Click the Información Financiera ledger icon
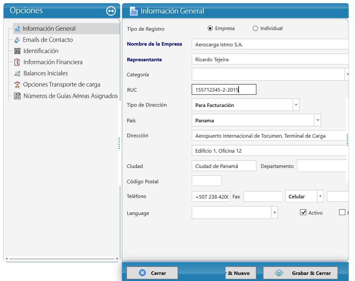Viewport: 355px width, 281px height. tap(17, 62)
